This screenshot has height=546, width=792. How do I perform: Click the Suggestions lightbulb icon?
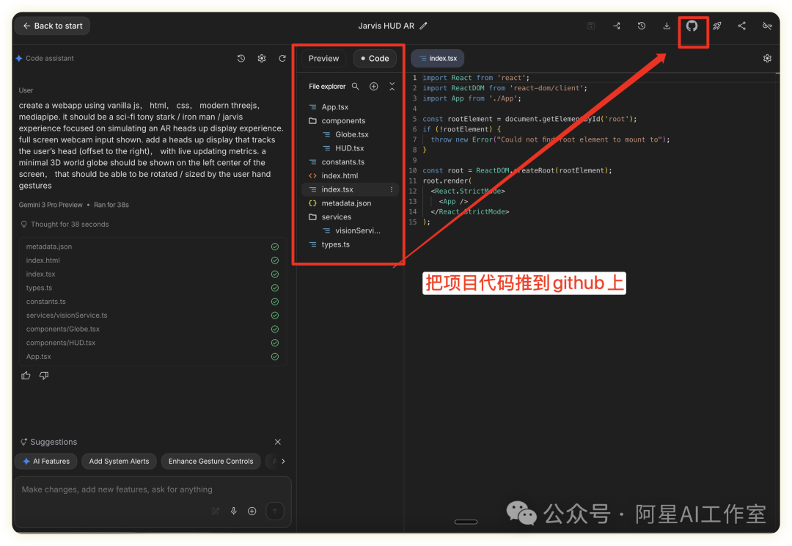pyautogui.click(x=23, y=442)
